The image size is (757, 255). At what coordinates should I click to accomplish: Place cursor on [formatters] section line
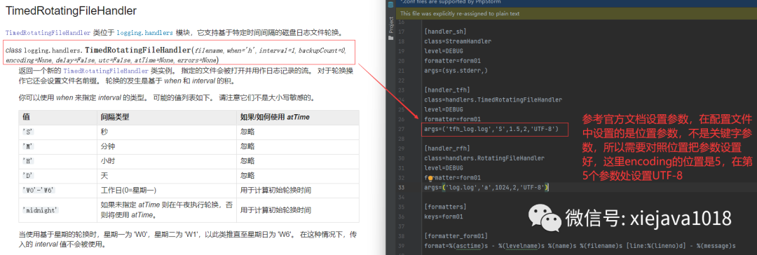(446, 207)
